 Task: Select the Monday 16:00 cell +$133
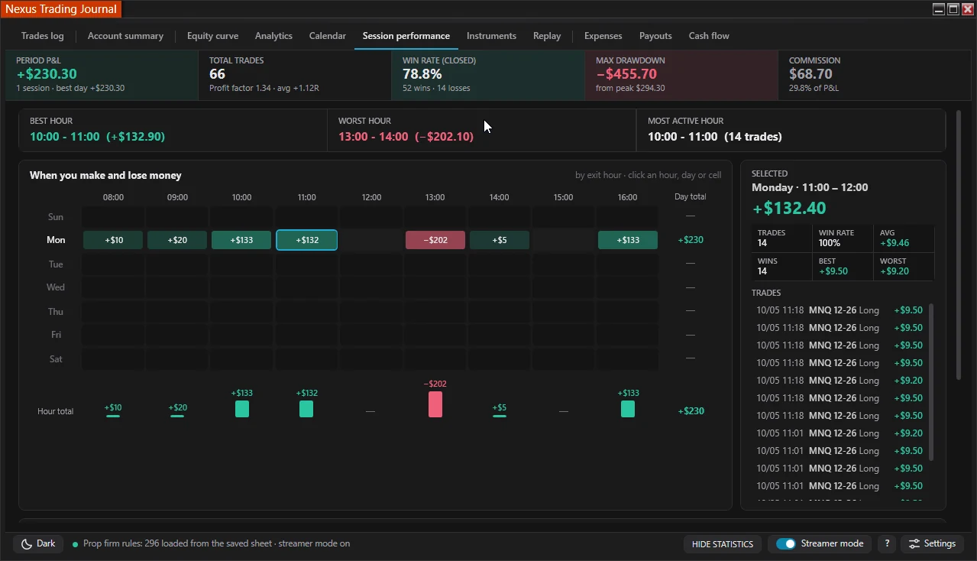pyautogui.click(x=628, y=240)
